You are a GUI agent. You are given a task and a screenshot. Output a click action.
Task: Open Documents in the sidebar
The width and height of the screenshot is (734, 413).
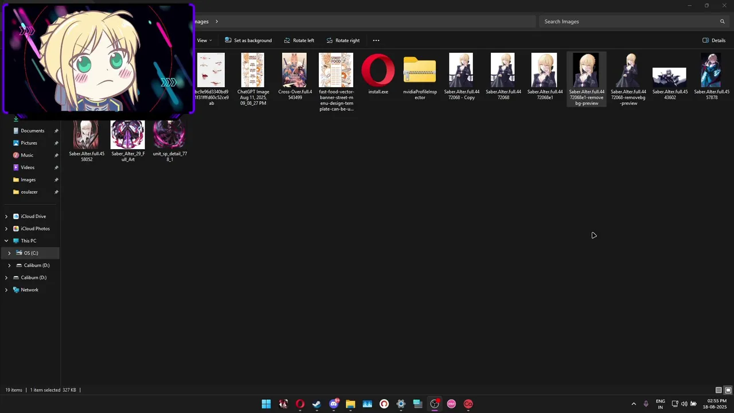(x=32, y=131)
